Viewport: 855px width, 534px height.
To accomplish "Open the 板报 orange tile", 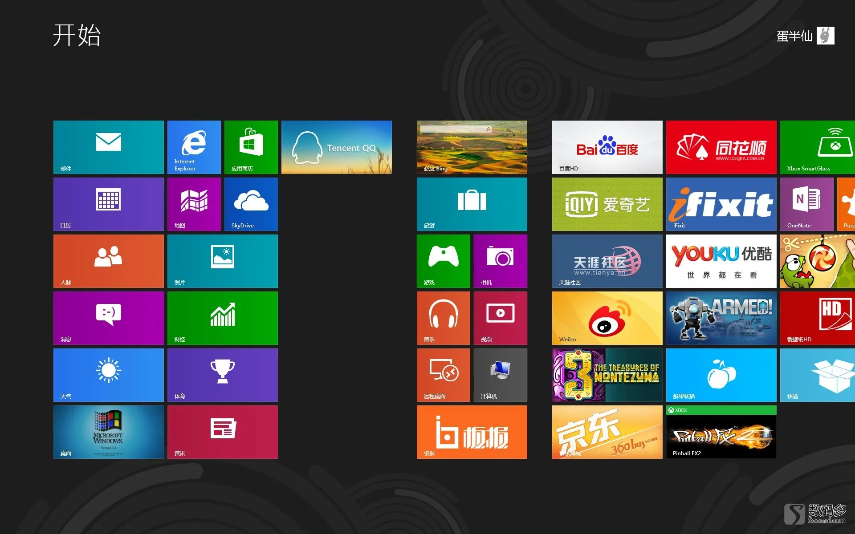I will (472, 432).
